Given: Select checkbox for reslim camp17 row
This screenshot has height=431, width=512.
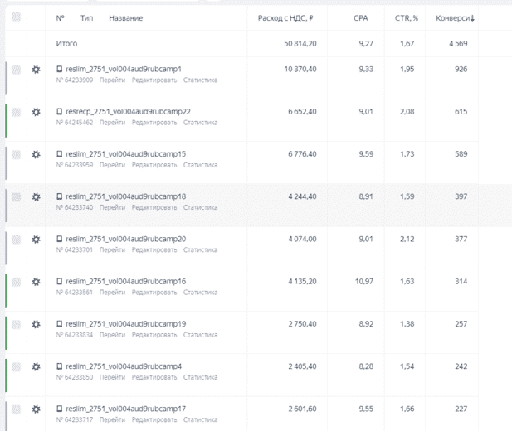Looking at the screenshot, I should pyautogui.click(x=16, y=409).
